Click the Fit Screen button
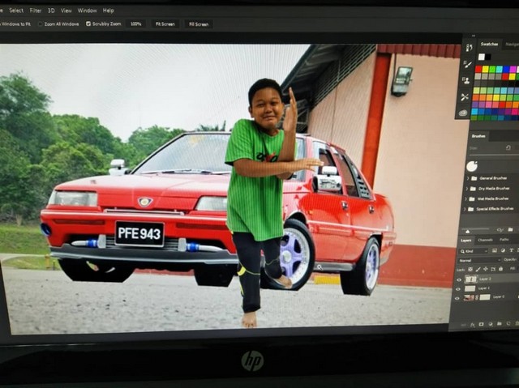 coord(165,24)
